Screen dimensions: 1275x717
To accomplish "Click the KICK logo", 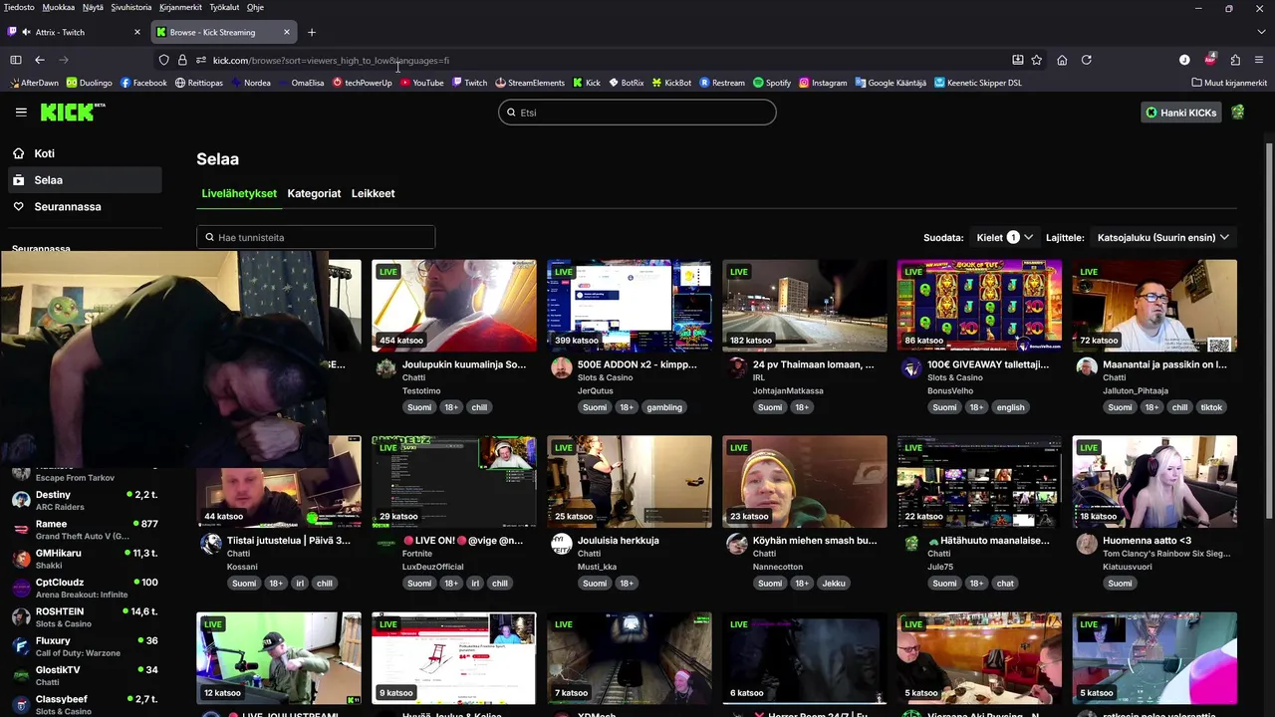I will [72, 112].
